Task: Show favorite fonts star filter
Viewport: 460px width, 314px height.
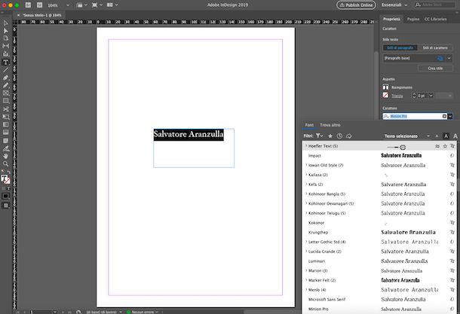Action: [330, 136]
